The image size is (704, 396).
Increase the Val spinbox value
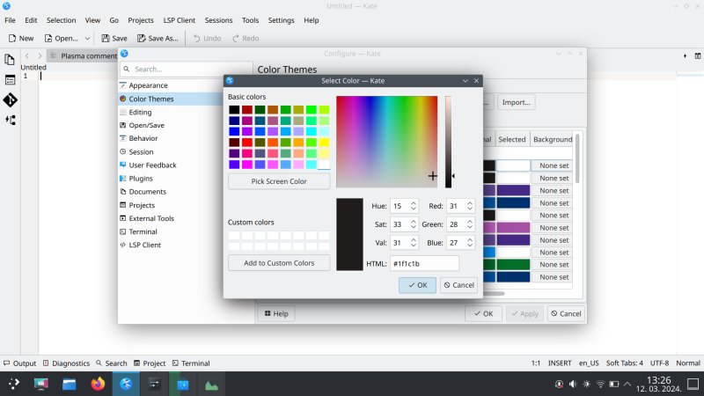414,239
